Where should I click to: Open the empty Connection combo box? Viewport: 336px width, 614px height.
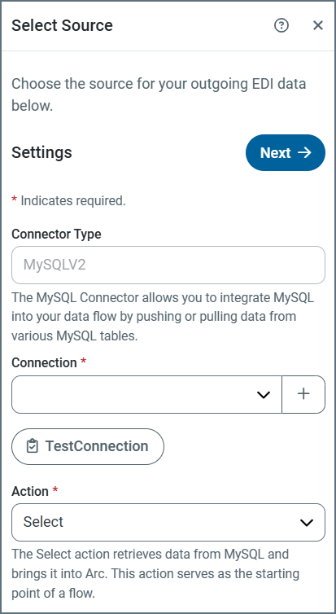tap(146, 394)
